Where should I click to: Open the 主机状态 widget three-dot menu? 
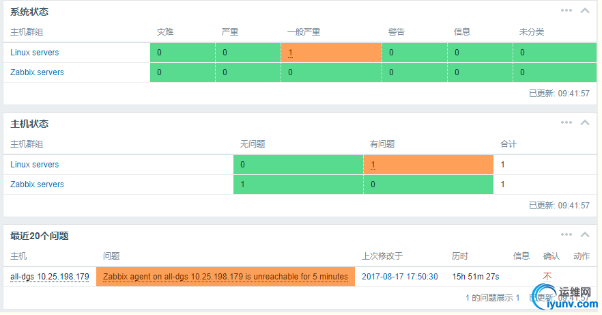(567, 122)
